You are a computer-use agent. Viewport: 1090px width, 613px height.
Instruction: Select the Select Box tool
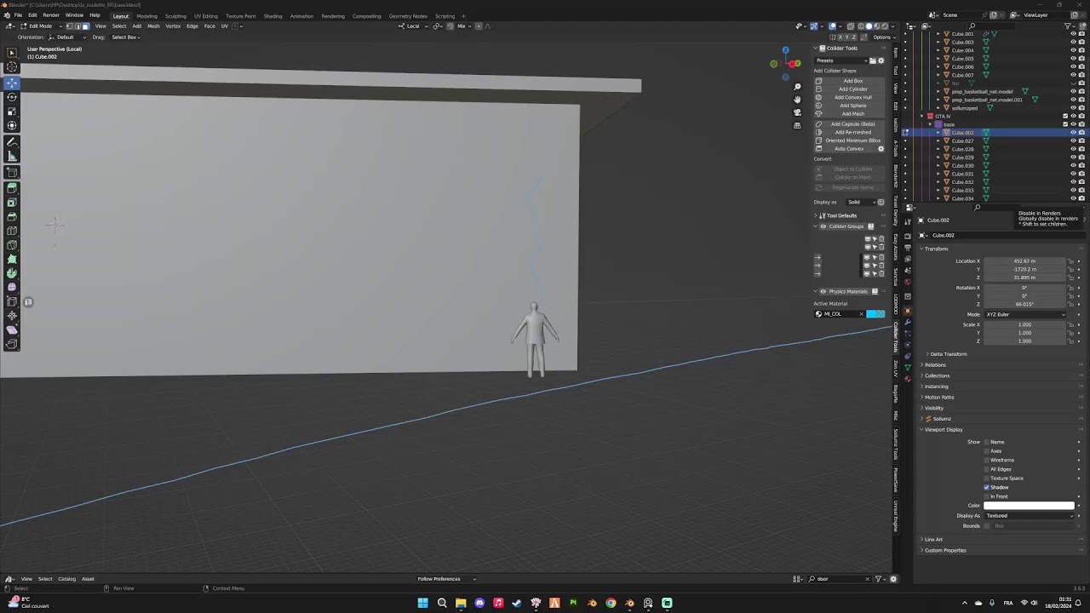click(x=12, y=53)
